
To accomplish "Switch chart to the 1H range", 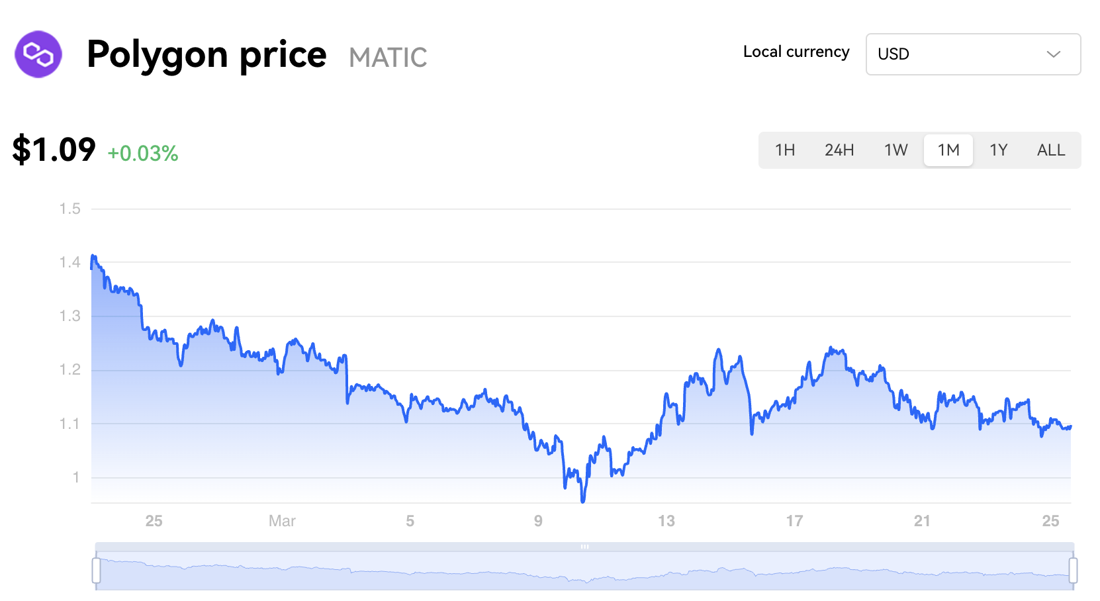I will (785, 150).
